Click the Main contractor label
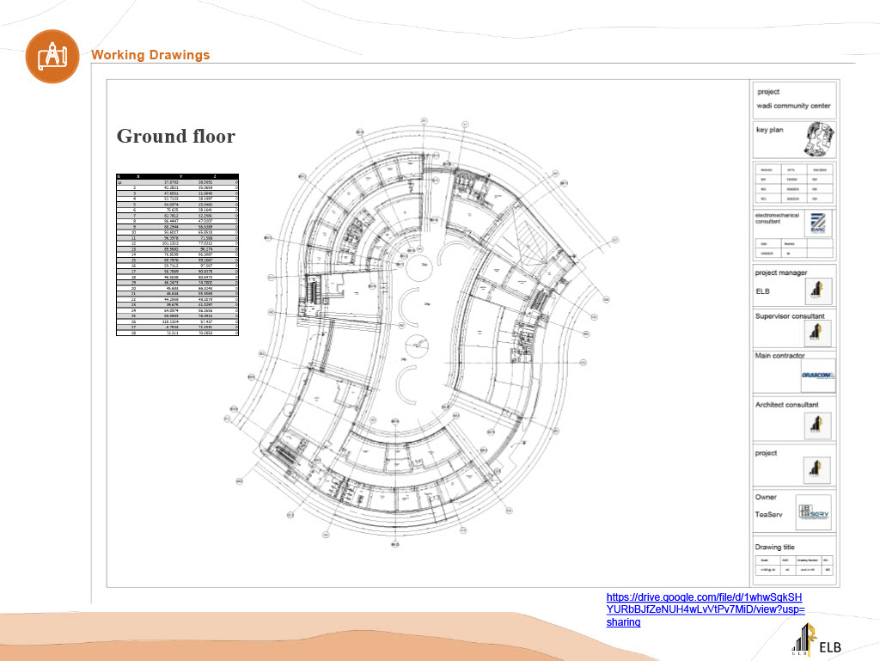This screenshot has height=661, width=880. (779, 355)
